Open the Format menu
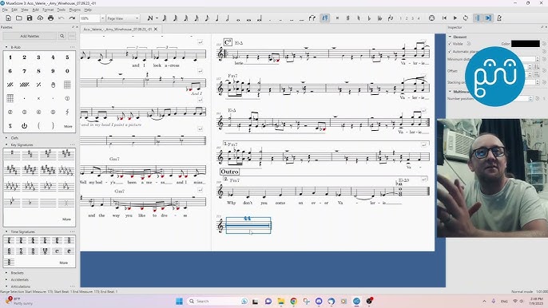The width and height of the screenshot is (548, 308). 48,10
